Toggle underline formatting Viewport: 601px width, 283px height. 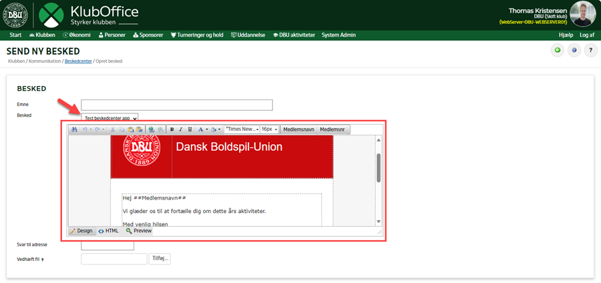click(x=190, y=129)
